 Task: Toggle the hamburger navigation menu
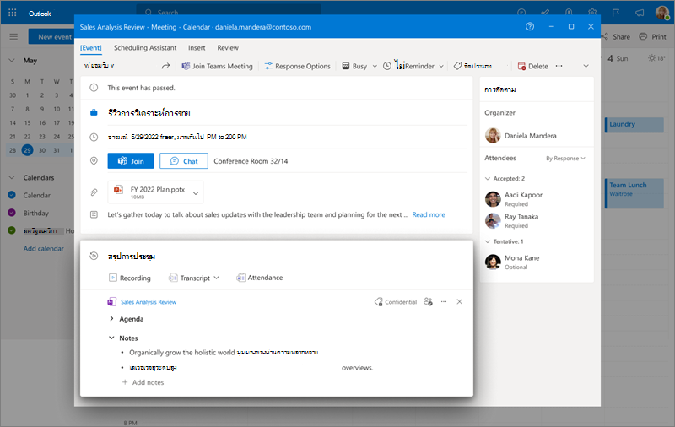[13, 37]
